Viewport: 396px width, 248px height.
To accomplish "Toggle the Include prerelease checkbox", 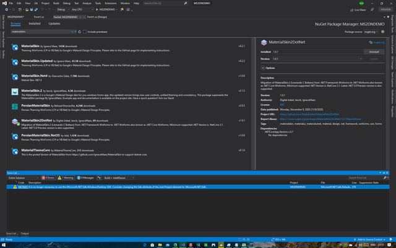I will point(85,32).
